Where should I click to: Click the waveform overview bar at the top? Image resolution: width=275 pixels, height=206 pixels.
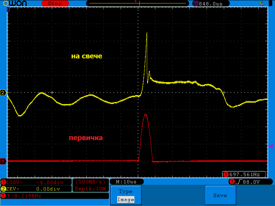(137, 3)
